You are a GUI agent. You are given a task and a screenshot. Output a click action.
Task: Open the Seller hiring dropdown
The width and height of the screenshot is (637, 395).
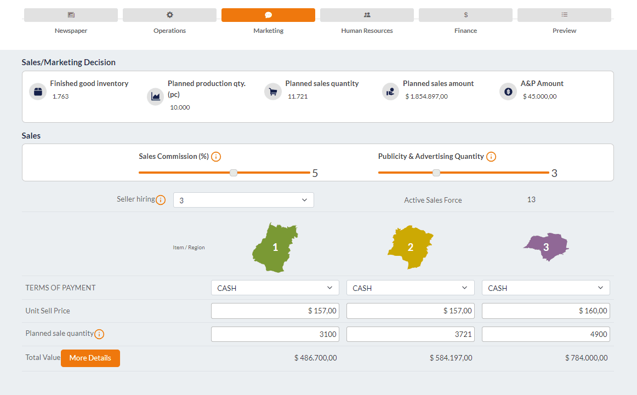(x=243, y=200)
